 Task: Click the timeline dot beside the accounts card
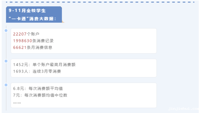(x=6, y=31)
